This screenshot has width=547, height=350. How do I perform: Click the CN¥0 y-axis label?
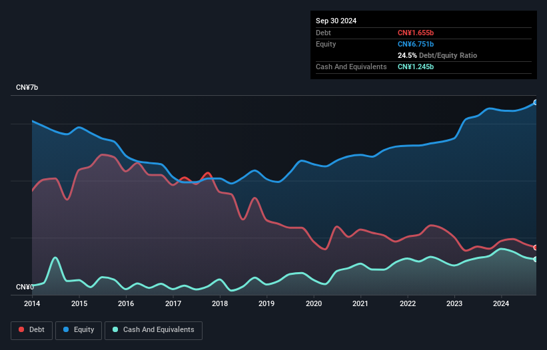click(25, 287)
